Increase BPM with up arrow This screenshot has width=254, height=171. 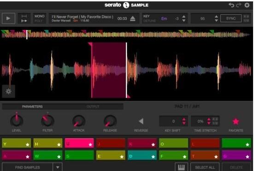pyautogui.click(x=216, y=16)
